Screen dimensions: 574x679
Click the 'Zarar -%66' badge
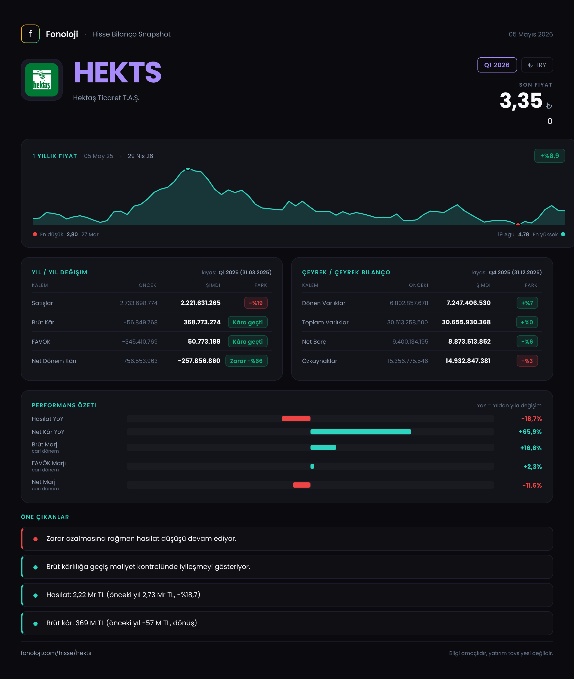246,361
